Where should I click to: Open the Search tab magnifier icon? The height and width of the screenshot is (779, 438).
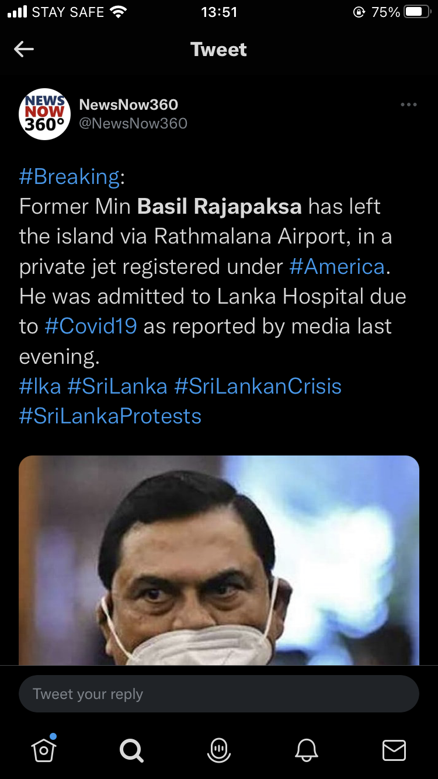click(x=131, y=750)
